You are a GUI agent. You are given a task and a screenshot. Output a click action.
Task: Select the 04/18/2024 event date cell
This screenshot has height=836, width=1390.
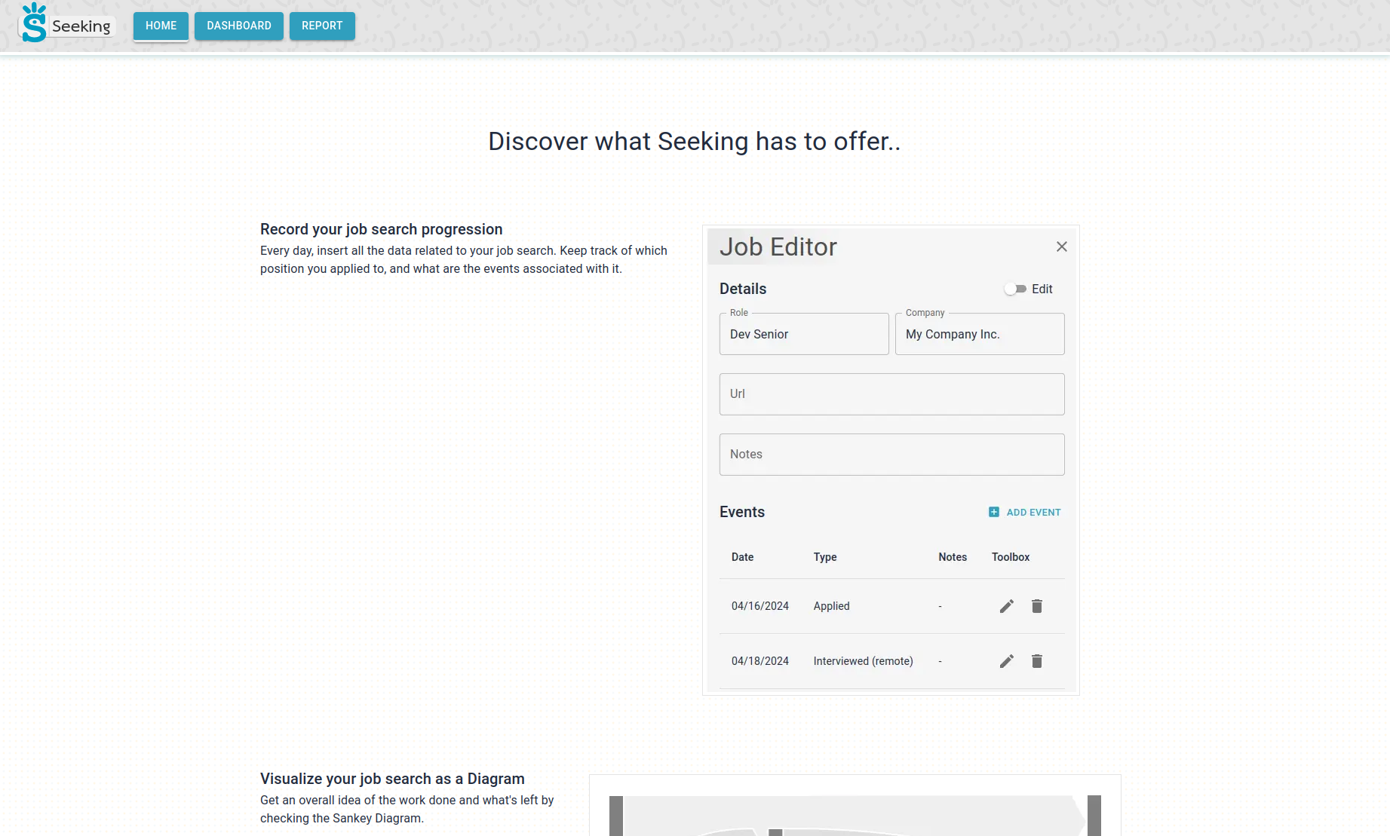coord(759,661)
